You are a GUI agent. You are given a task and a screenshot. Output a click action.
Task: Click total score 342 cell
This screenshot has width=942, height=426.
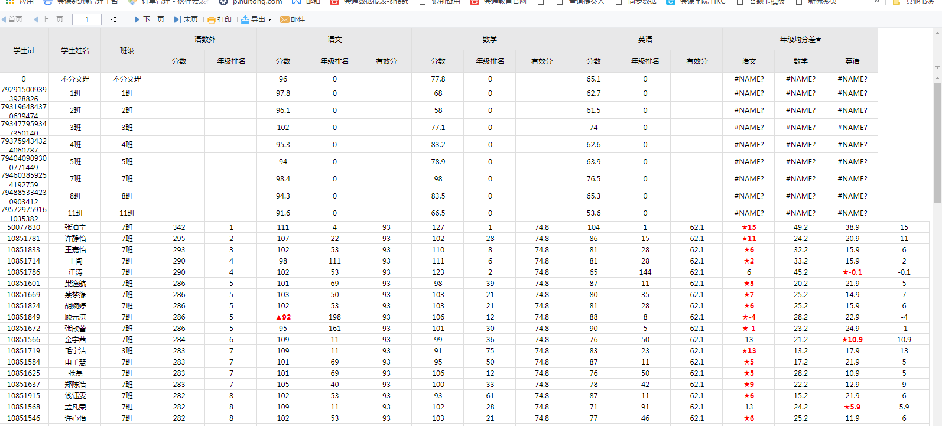coord(179,227)
